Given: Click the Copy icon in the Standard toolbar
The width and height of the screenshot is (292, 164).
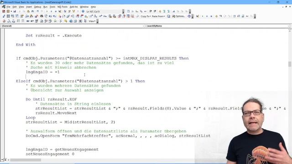Looking at the screenshot, I should pos(24,11).
